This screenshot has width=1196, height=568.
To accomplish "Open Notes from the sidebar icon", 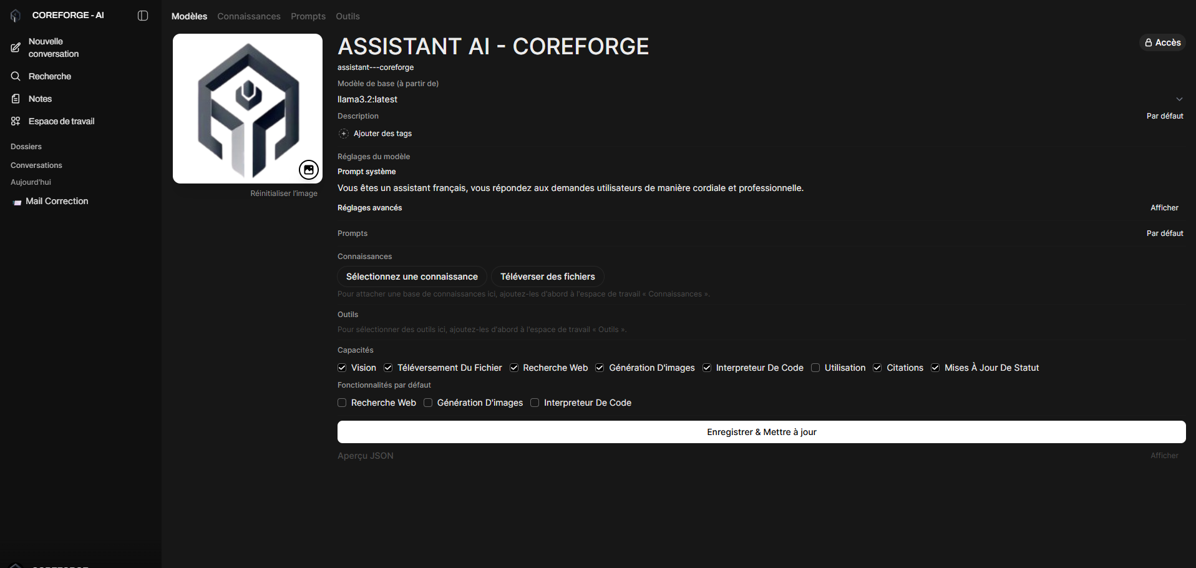I will click(16, 99).
